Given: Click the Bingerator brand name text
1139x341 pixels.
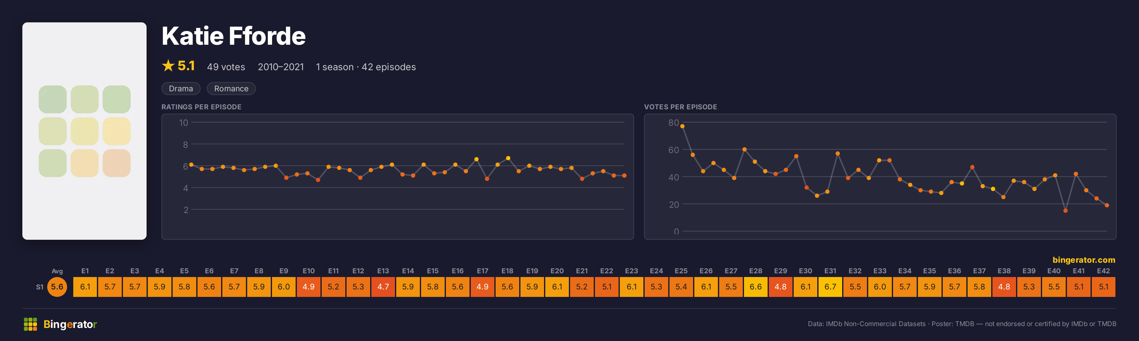Looking at the screenshot, I should tap(70, 324).
